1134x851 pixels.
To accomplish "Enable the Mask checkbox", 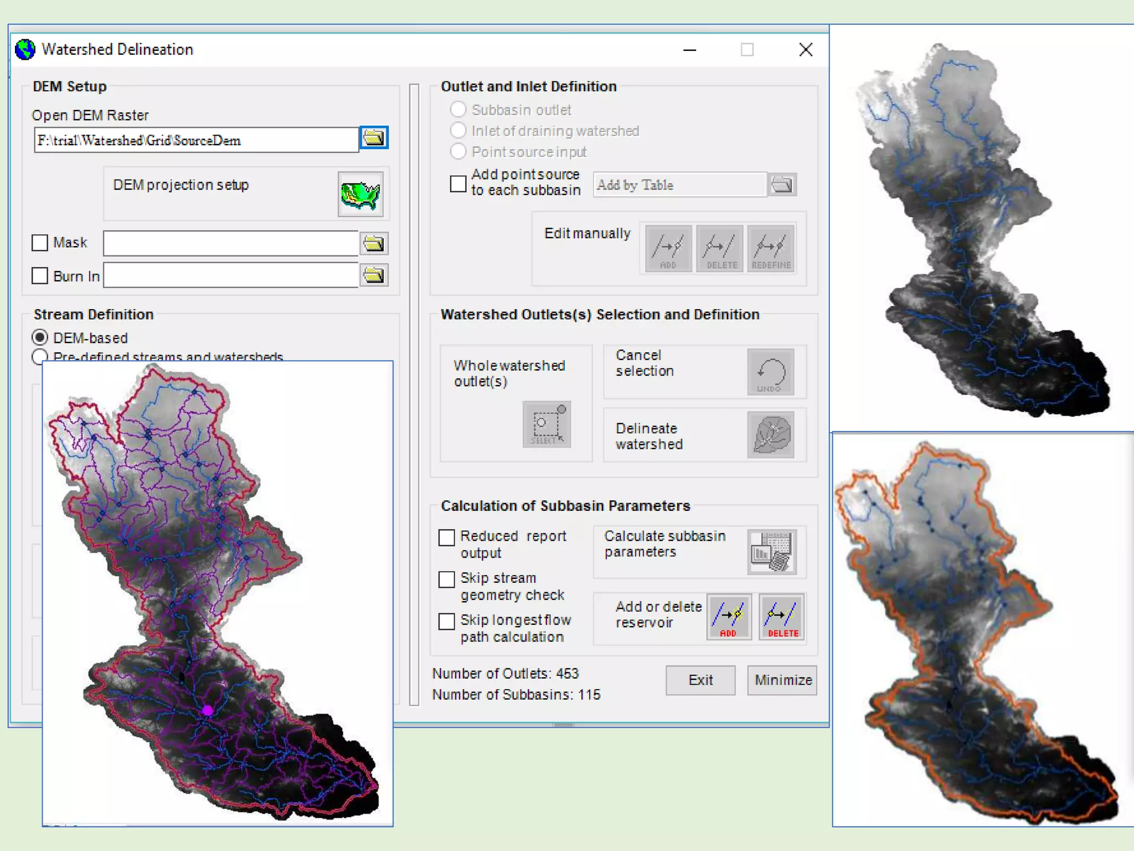I will [40, 243].
